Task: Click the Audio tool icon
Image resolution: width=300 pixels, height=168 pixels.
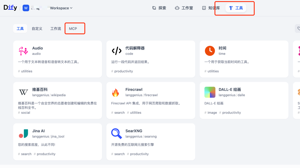Action: 23,51
